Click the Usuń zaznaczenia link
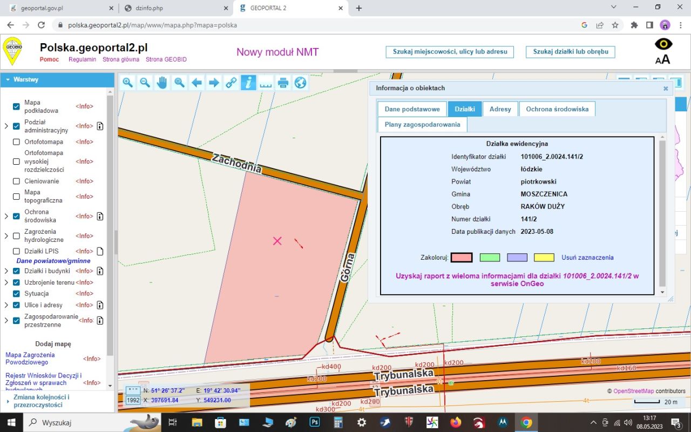 587,258
